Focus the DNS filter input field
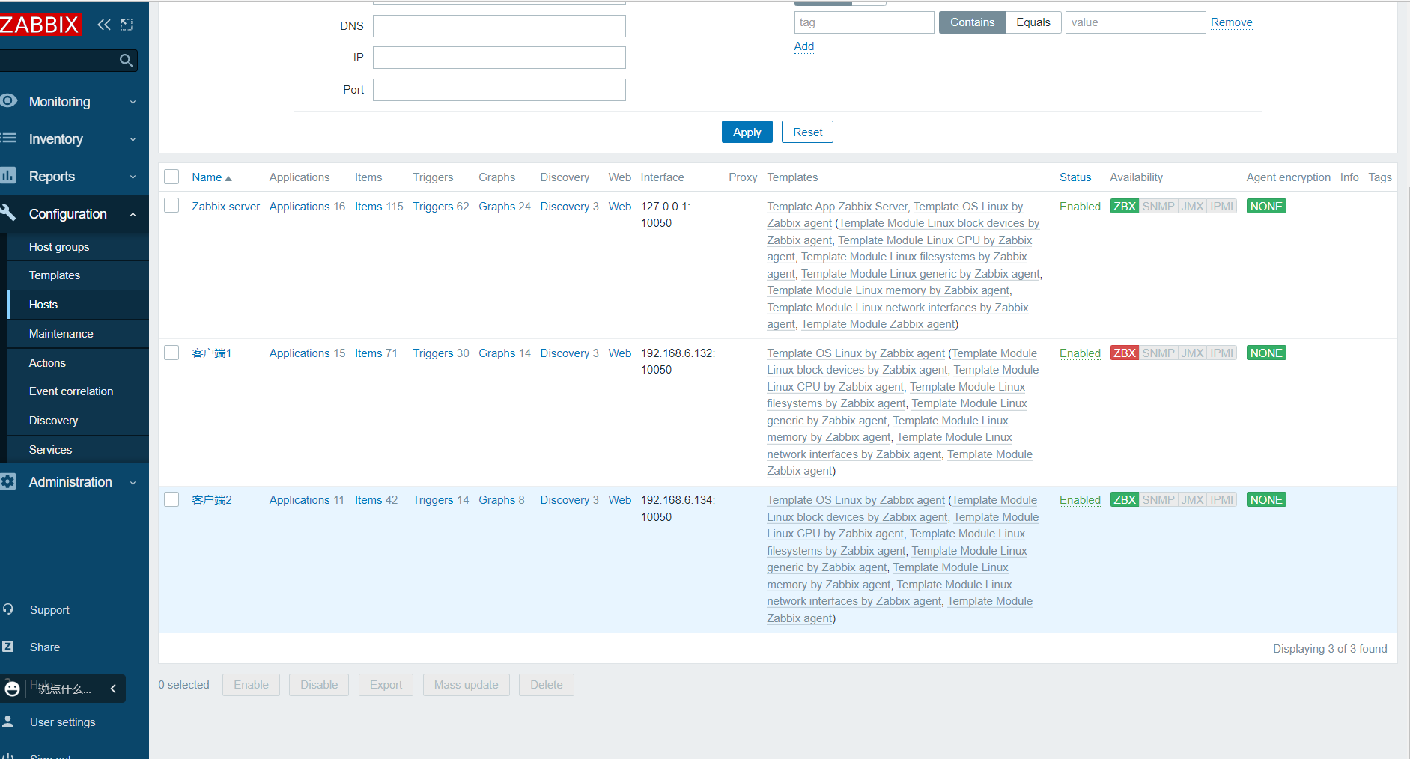 (499, 26)
